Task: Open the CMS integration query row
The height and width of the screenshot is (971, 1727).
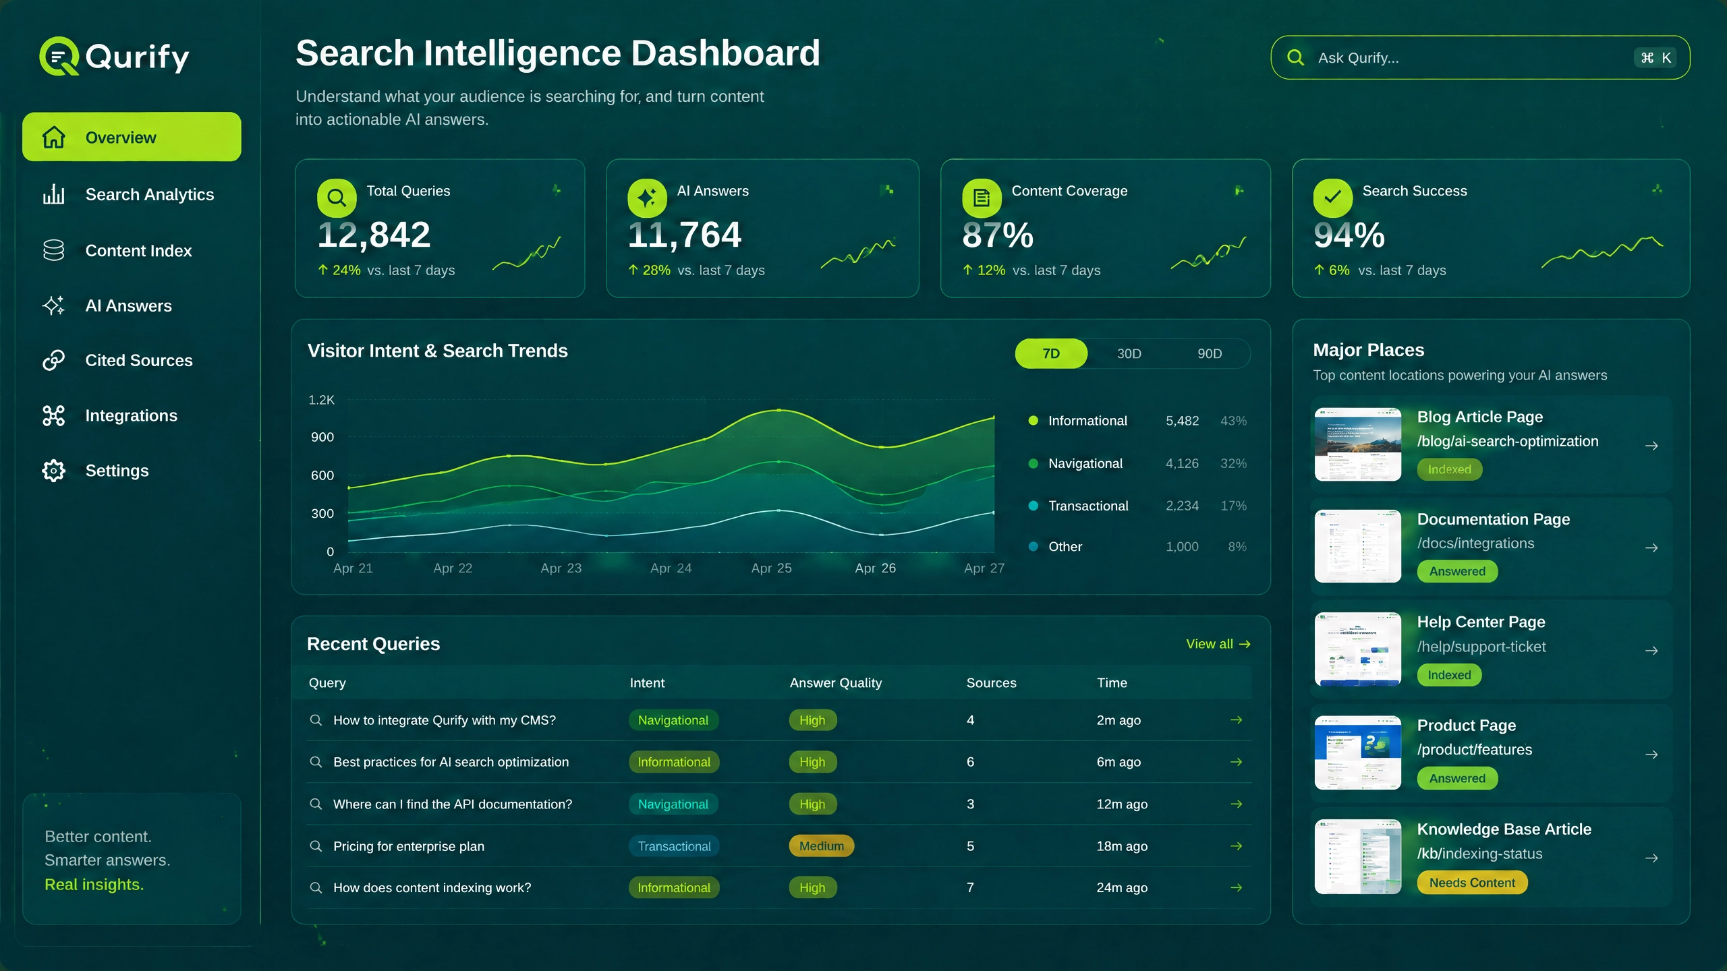Action: [779, 720]
